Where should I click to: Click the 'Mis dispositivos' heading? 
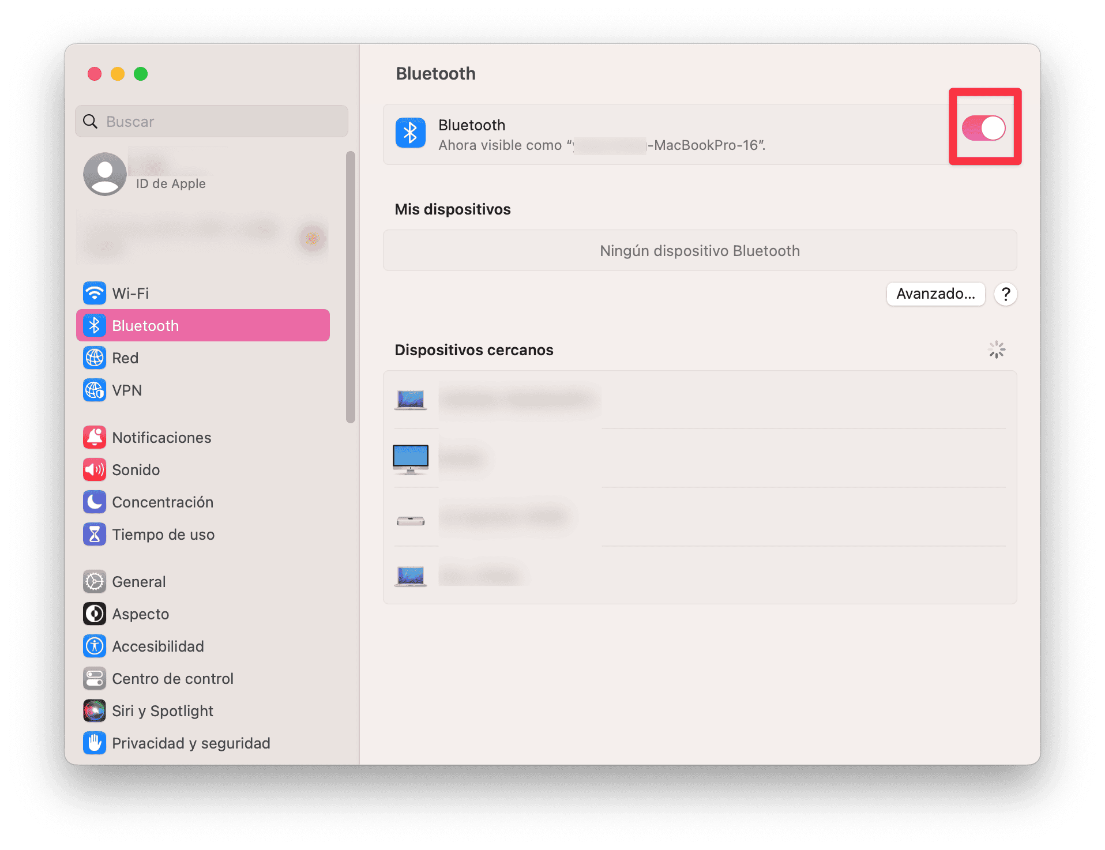[x=453, y=209]
